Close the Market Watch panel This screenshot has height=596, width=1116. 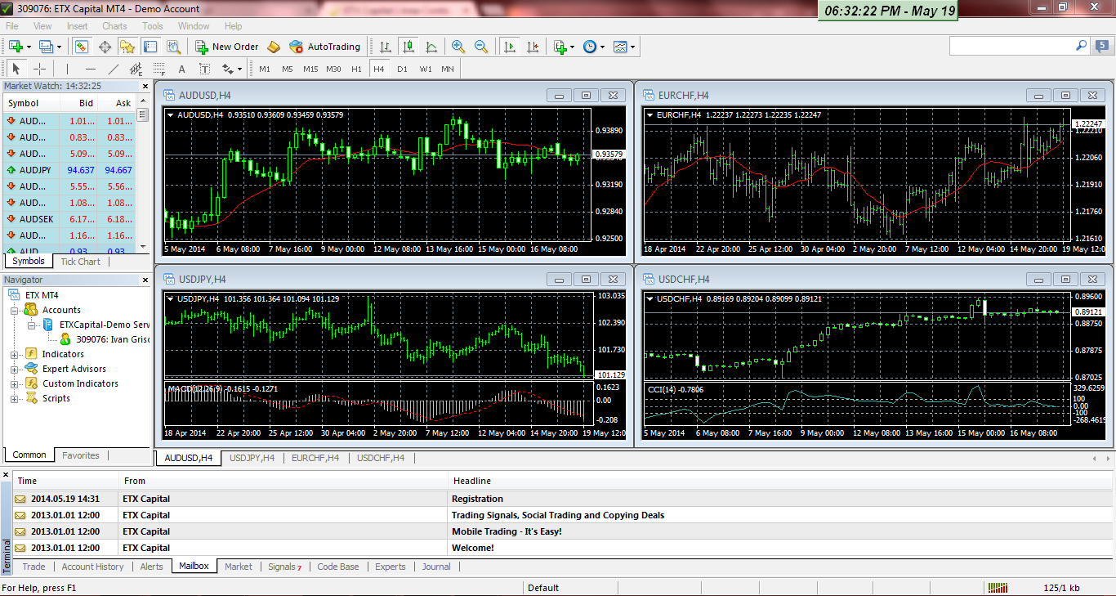pyautogui.click(x=145, y=85)
